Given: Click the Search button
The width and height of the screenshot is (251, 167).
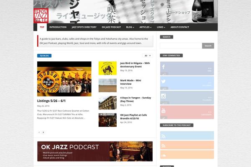Looking at the screenshot, I should pos(208,46).
